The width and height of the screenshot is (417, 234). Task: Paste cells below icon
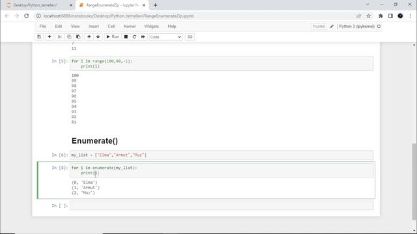78,37
